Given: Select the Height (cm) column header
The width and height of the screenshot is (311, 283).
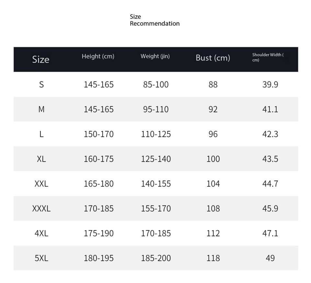Looking at the screenshot, I should tap(98, 56).
